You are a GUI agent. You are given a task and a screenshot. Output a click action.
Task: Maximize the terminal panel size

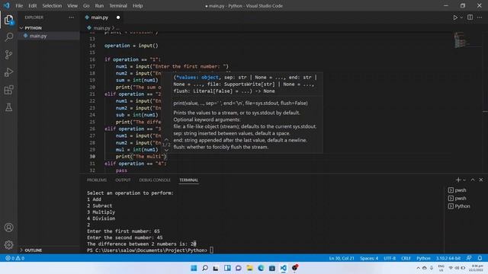pos(473,180)
